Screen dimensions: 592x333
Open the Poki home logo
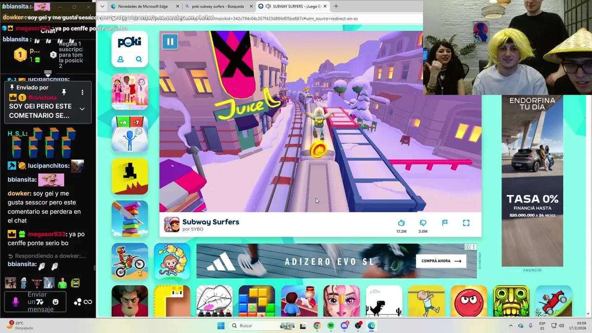tap(129, 42)
